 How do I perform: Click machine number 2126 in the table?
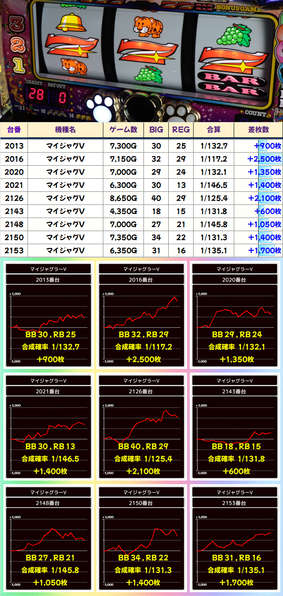click(14, 198)
